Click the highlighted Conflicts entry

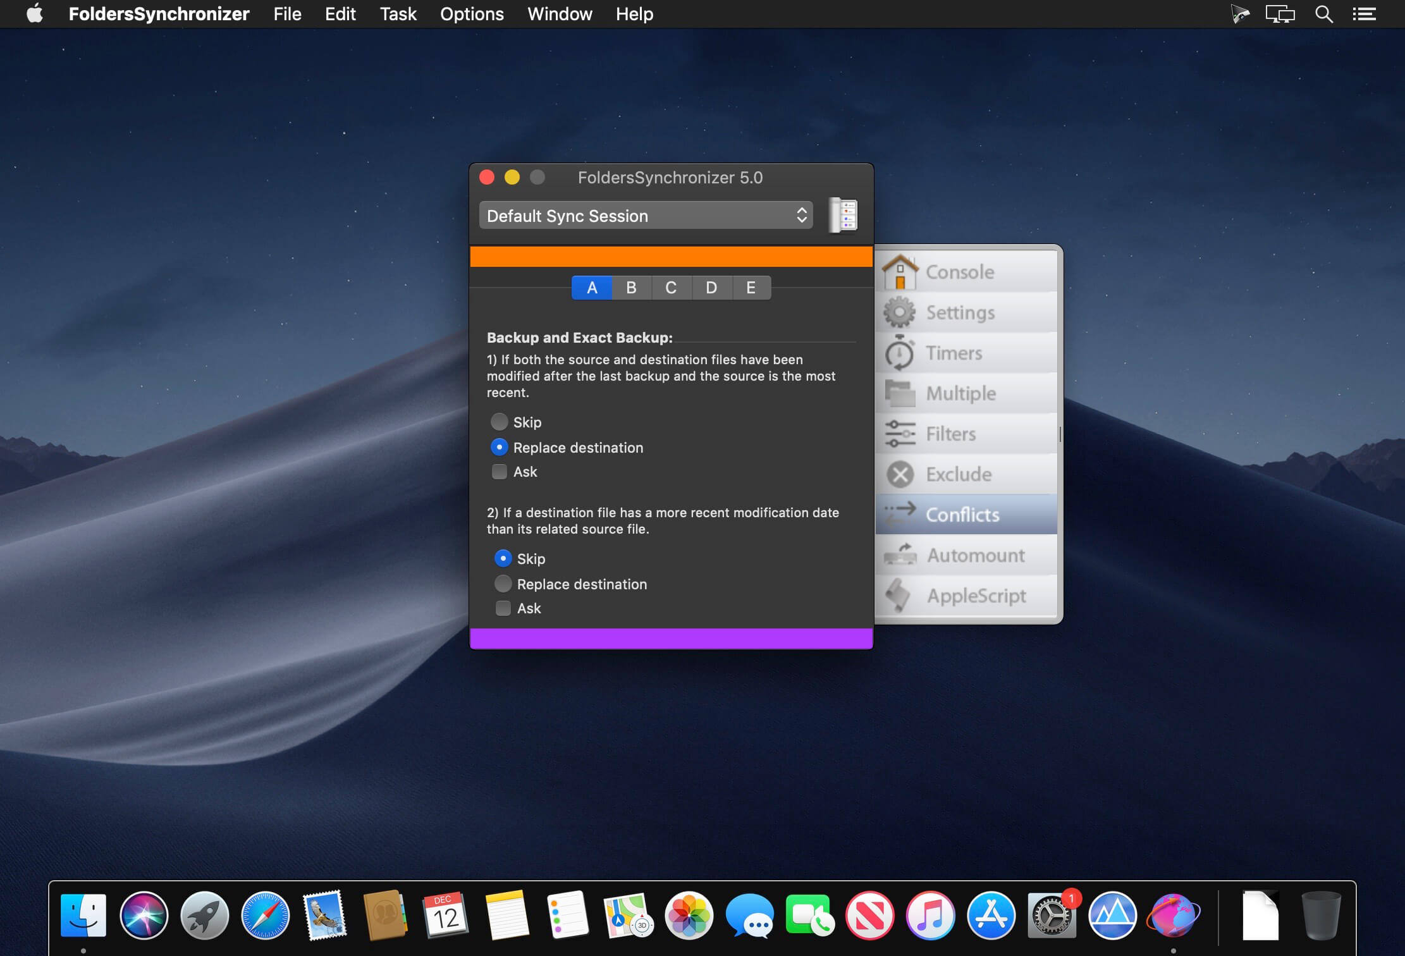(962, 514)
